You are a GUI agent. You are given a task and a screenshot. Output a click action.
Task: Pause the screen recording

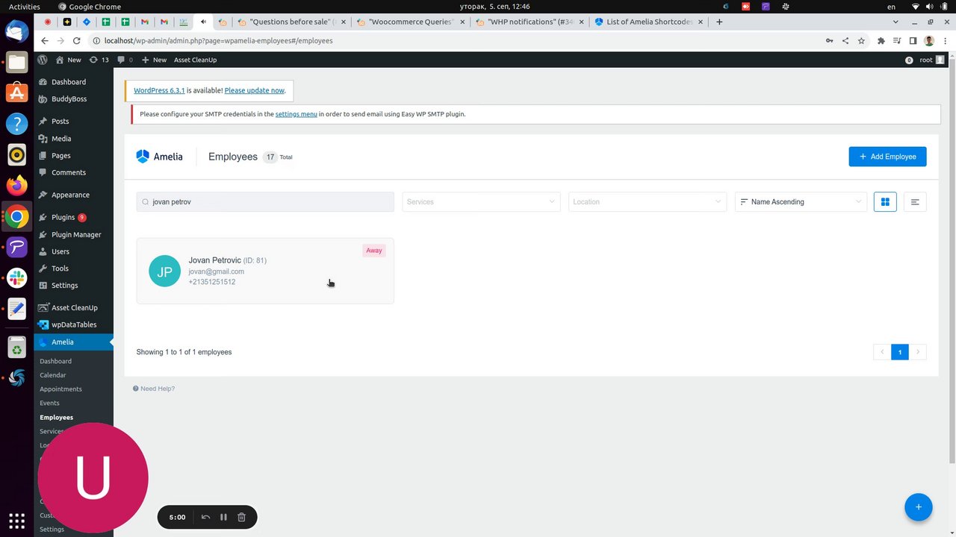pyautogui.click(x=223, y=517)
